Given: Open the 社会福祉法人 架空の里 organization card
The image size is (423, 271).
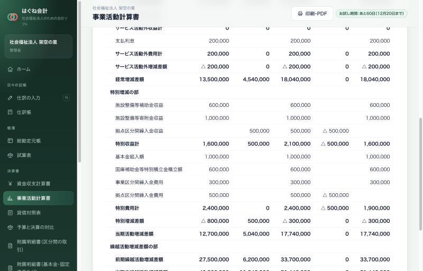Looking at the screenshot, I should tap(38, 46).
